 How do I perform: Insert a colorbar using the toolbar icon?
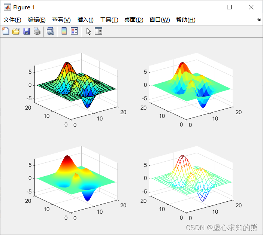64,31
